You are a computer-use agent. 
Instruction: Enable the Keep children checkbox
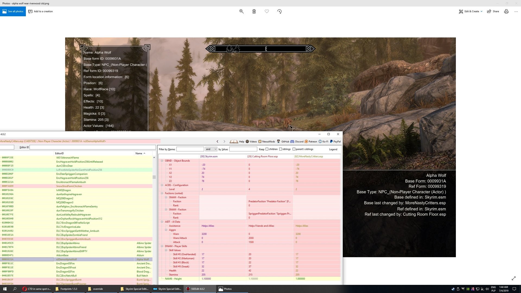[267, 149]
